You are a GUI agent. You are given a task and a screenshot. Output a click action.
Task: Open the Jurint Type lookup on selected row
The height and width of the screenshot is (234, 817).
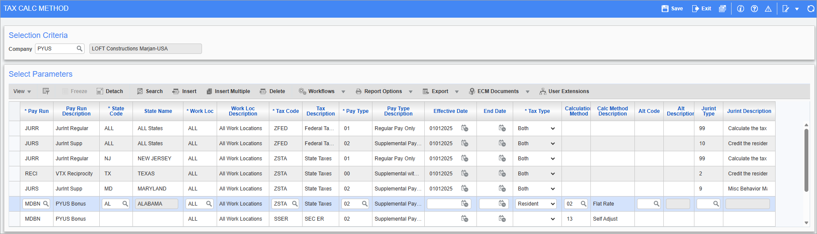click(x=716, y=204)
